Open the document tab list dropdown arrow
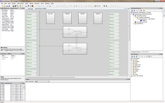The image size is (165, 103). point(124,9)
